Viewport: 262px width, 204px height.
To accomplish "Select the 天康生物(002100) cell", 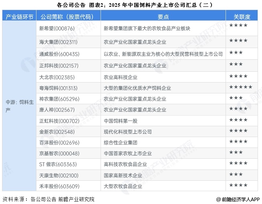I will 69,175.
